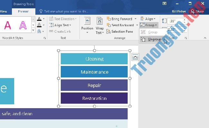Select the Cleaning shape

click(94, 59)
